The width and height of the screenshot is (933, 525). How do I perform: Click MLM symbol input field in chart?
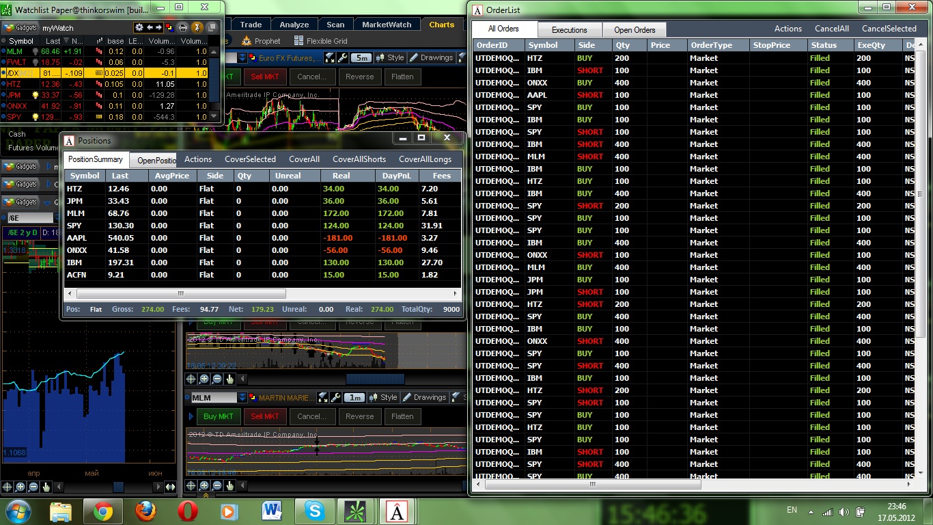213,397
